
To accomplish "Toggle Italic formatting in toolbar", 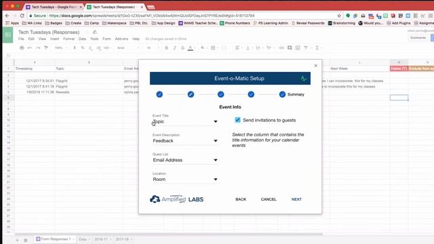I will tap(175, 48).
